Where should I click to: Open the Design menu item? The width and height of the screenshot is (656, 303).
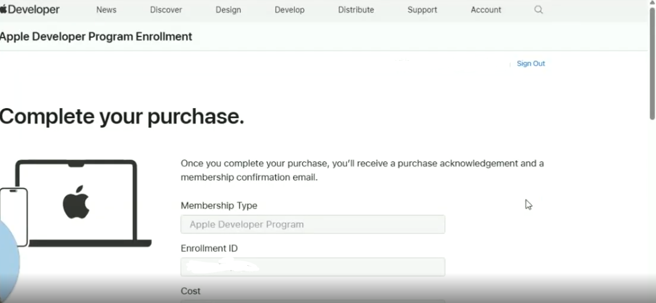229,9
